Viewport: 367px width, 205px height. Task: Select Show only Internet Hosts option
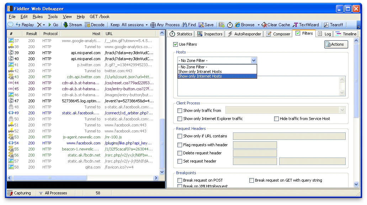coord(217,76)
